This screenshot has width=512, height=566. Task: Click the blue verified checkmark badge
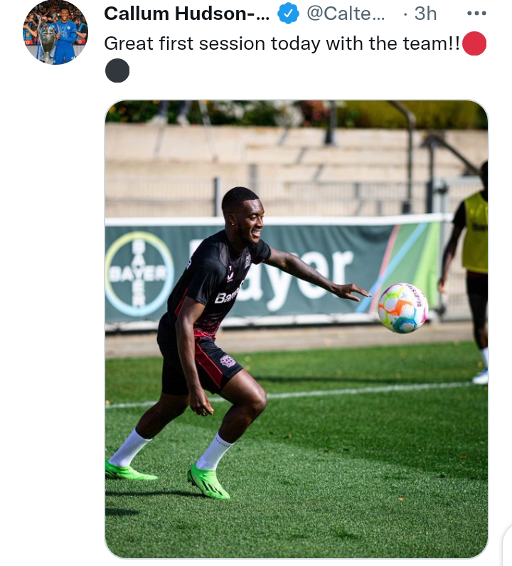coord(288,14)
